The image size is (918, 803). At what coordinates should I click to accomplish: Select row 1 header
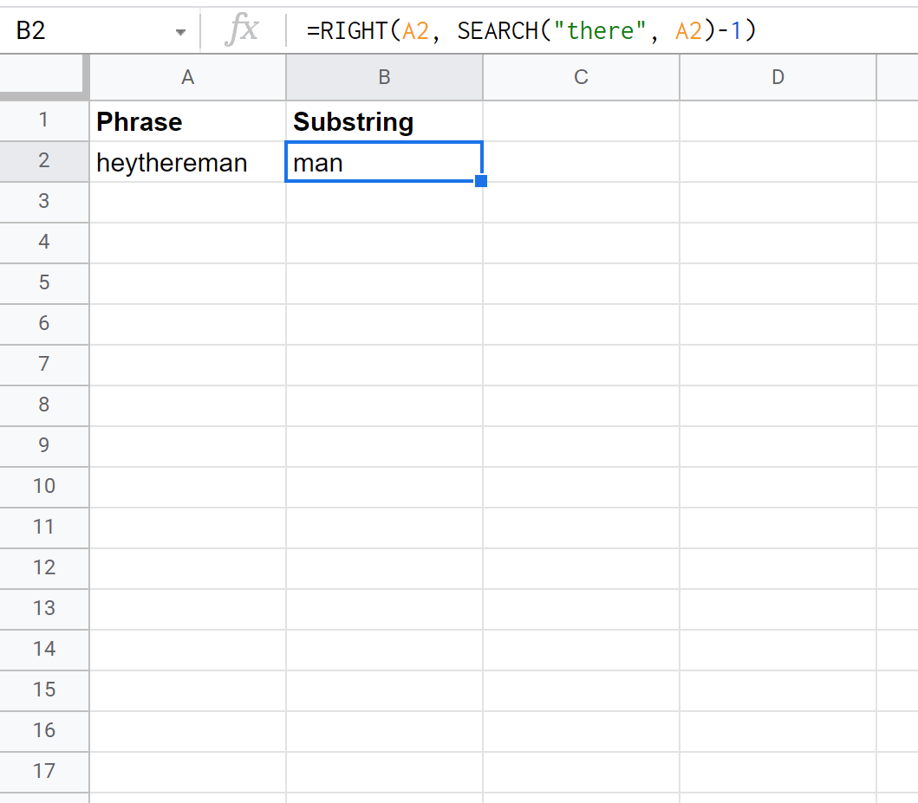pos(44,120)
